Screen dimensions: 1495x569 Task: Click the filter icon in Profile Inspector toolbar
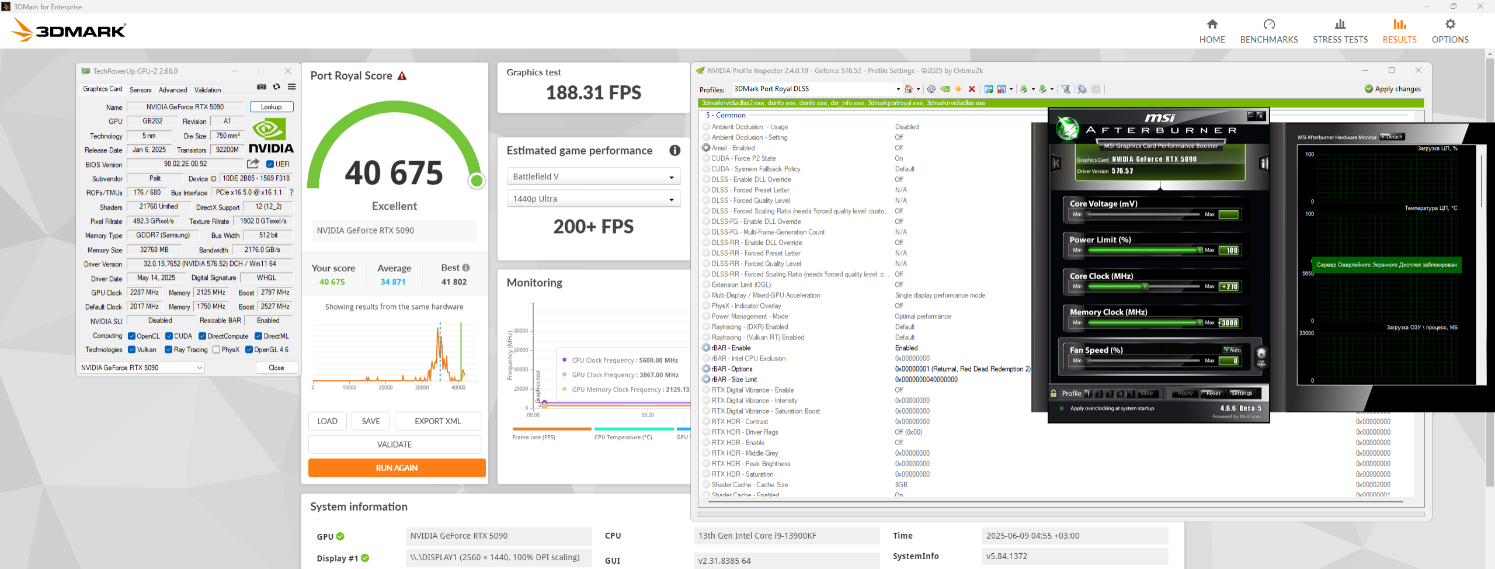click(1066, 89)
